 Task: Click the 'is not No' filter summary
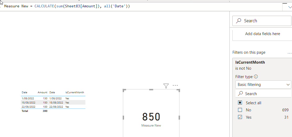pyautogui.click(x=243, y=68)
